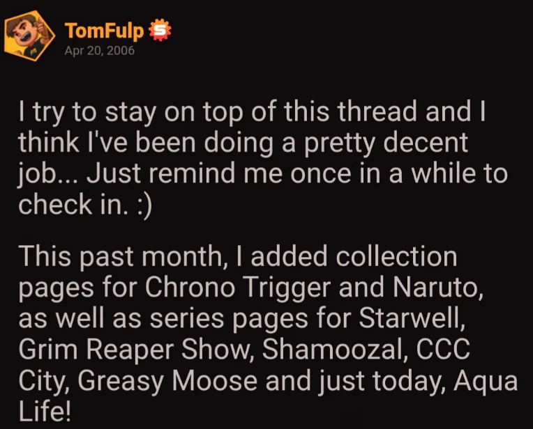Click the orange supporter gear badge
The height and width of the screenshot is (429, 533).
click(160, 30)
